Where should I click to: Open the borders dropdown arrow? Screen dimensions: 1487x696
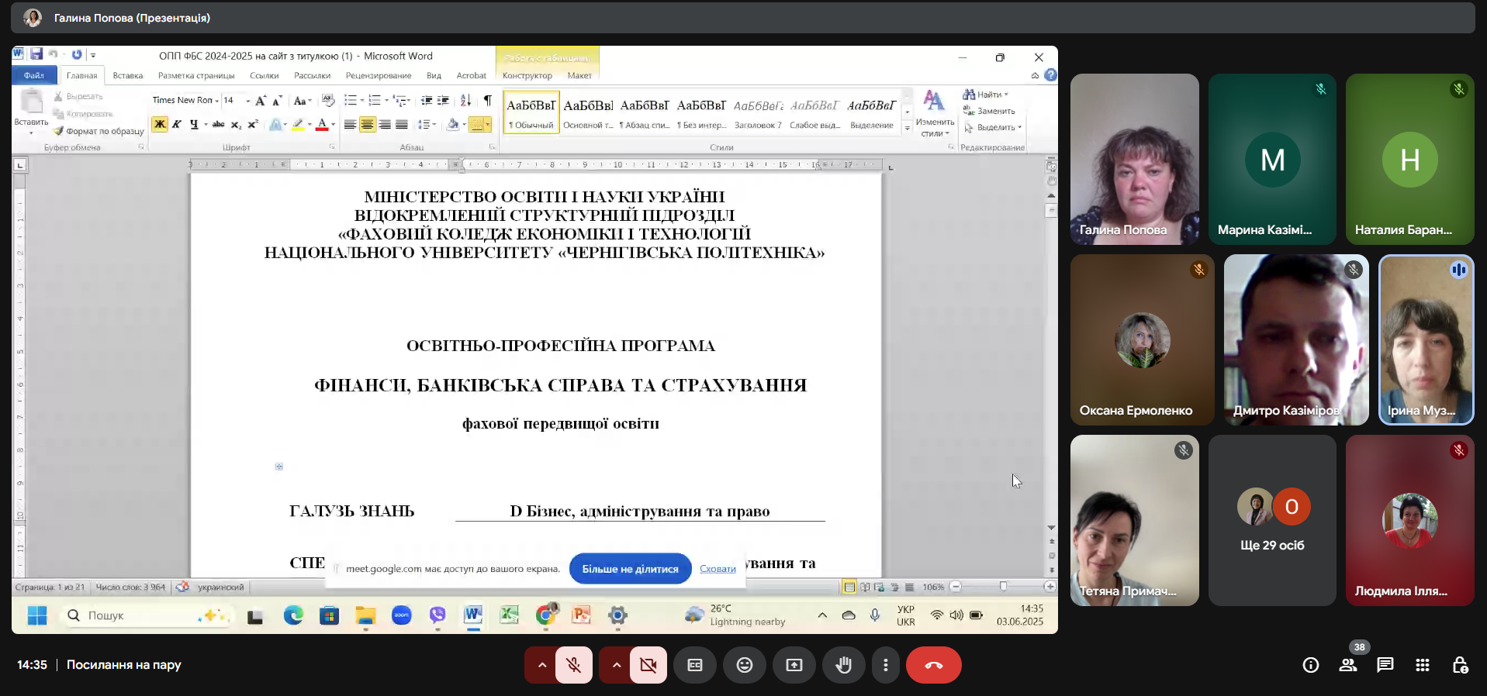[x=488, y=124]
